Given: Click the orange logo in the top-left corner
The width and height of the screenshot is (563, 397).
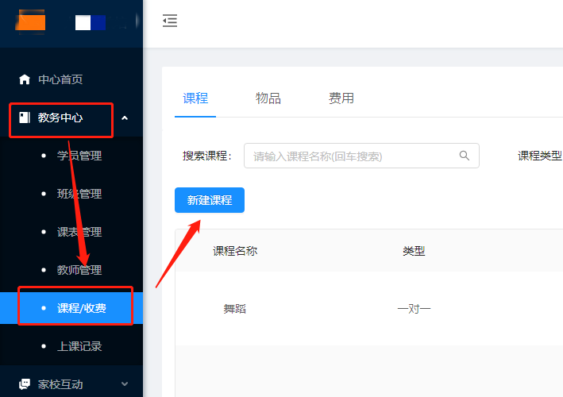Looking at the screenshot, I should coord(30,22).
